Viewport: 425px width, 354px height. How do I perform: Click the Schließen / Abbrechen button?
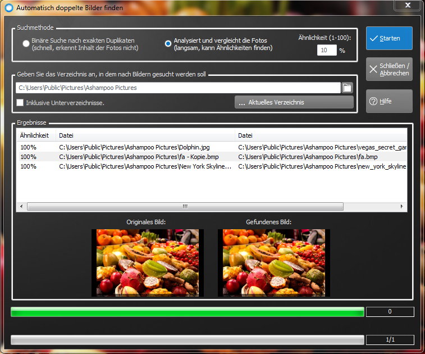click(x=389, y=70)
